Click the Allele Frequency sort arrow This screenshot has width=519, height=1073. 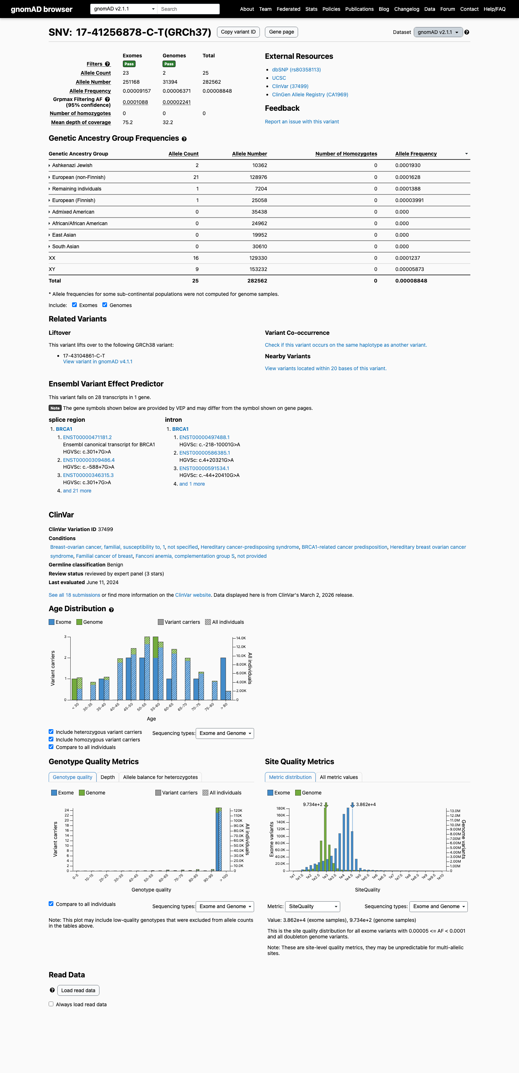pyautogui.click(x=466, y=154)
